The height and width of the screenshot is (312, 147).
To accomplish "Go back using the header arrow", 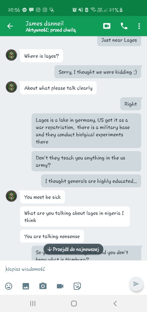I will coord(10,26).
